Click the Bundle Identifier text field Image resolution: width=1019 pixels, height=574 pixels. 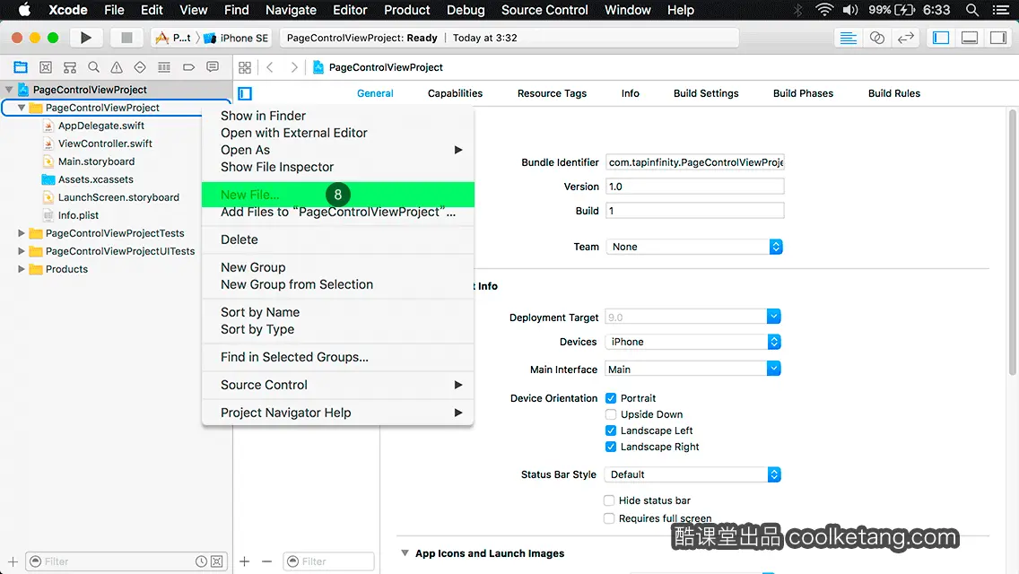[x=694, y=161]
